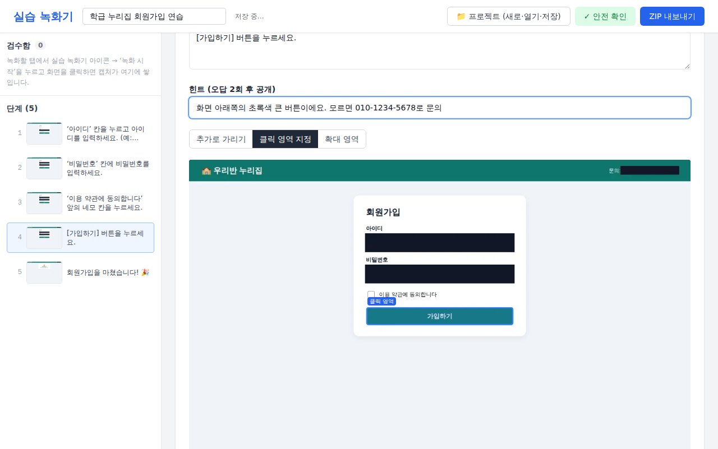This screenshot has height=449, width=718.
Task: Click the instruction textarea with [가입하기] text
Action: (x=439, y=51)
